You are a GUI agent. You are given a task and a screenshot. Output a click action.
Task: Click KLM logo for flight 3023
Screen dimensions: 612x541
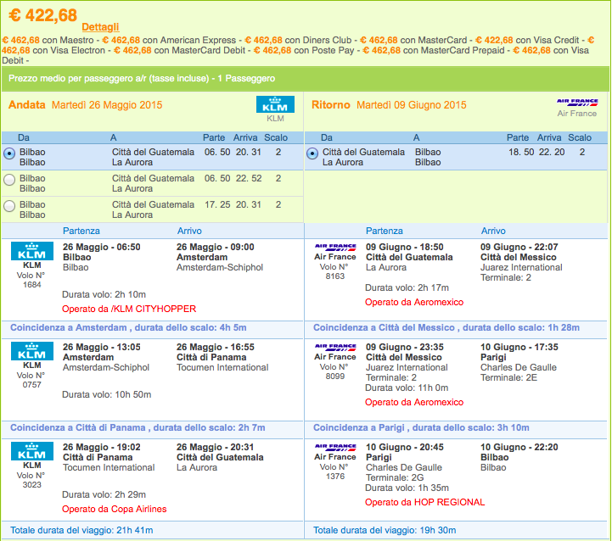(32, 451)
